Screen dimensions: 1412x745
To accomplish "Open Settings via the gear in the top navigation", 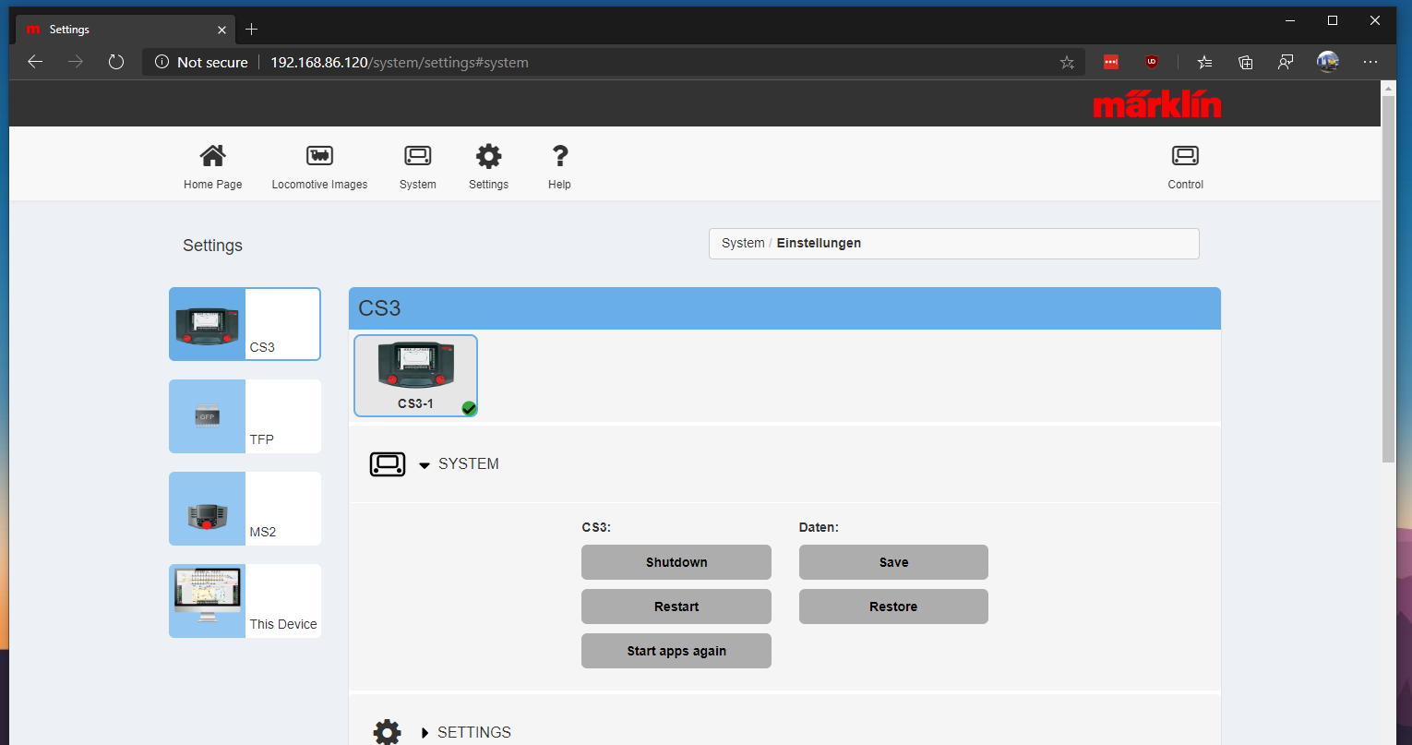I will tap(488, 166).
